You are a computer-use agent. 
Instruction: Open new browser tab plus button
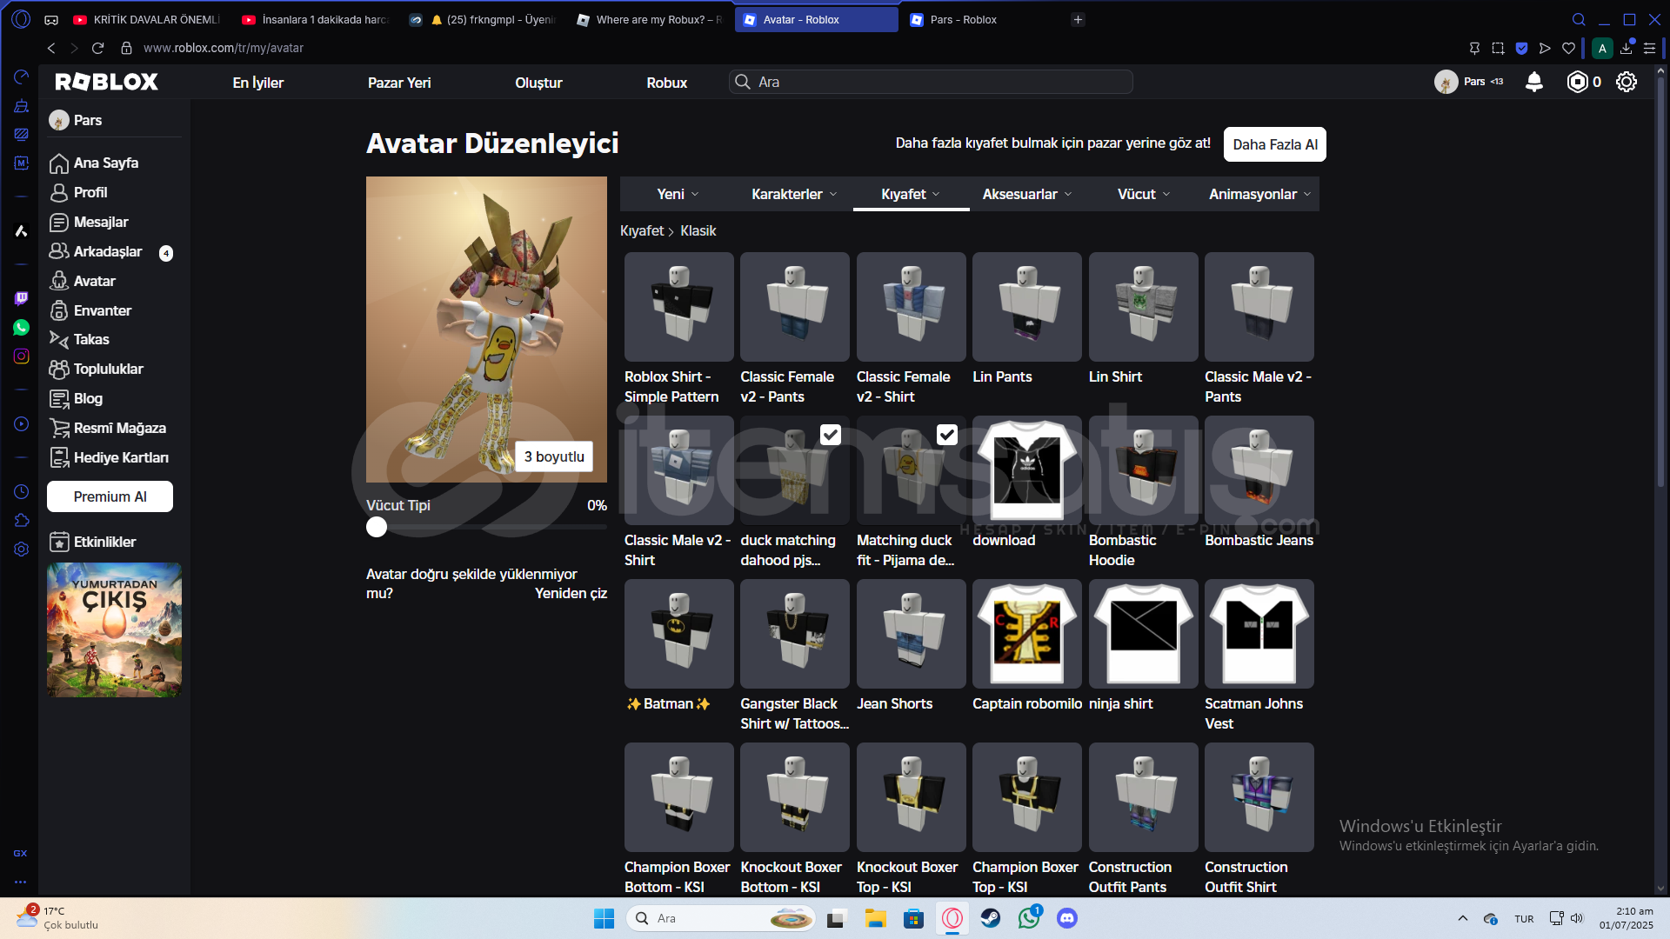(1078, 19)
